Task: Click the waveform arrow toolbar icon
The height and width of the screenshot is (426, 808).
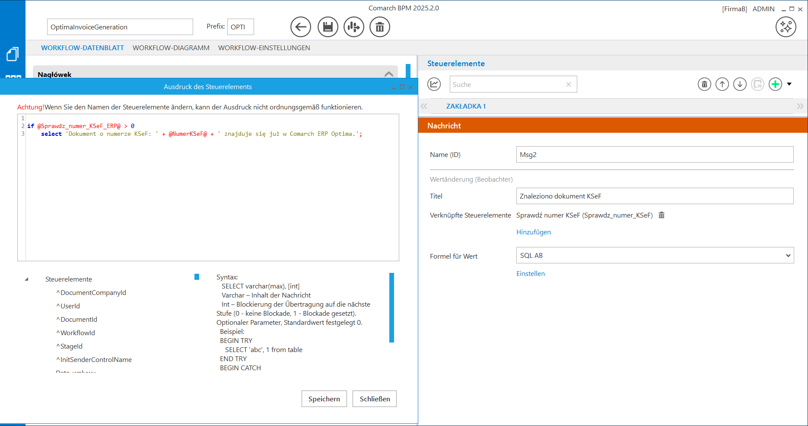Action: [354, 27]
